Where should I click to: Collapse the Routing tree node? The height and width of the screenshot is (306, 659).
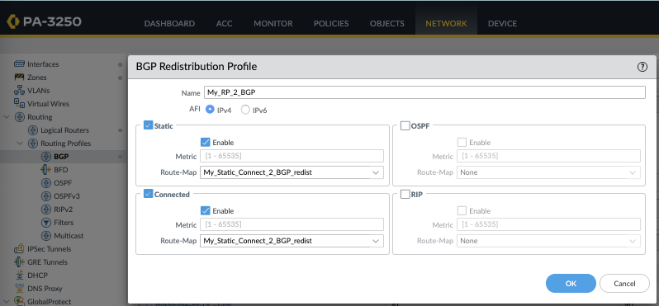(7, 116)
